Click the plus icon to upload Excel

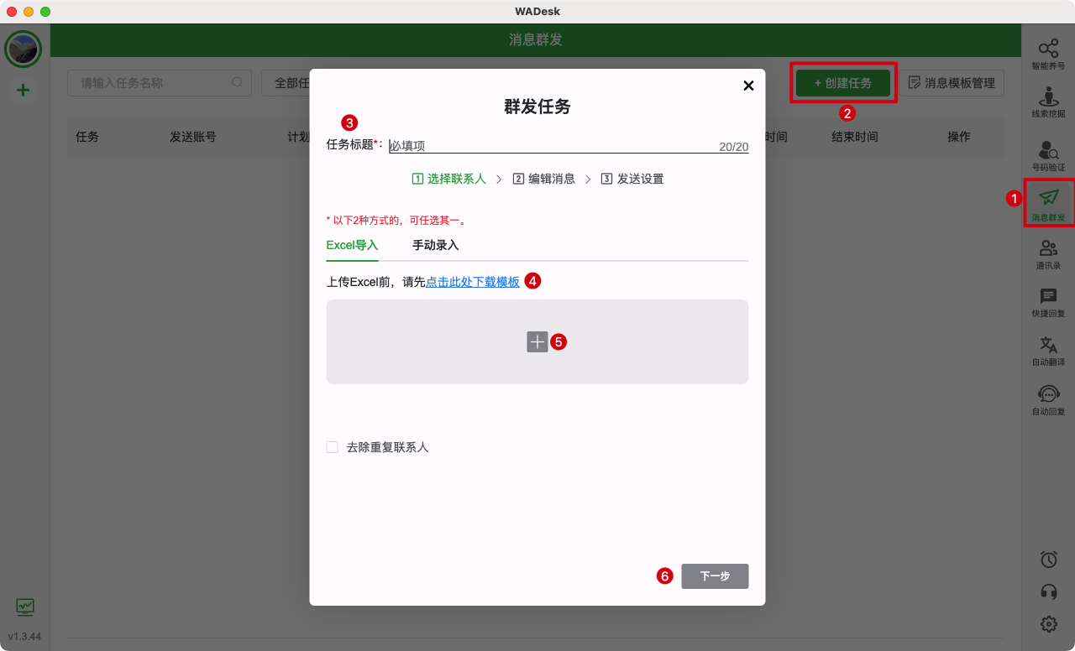pos(537,341)
